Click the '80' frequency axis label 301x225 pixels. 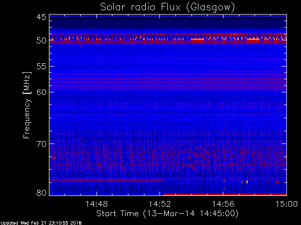tap(41, 193)
